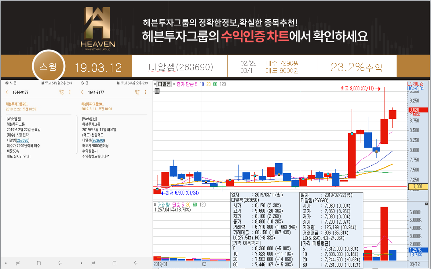
Task: Close the volume pane with its X icon
Action: (x=426, y=204)
